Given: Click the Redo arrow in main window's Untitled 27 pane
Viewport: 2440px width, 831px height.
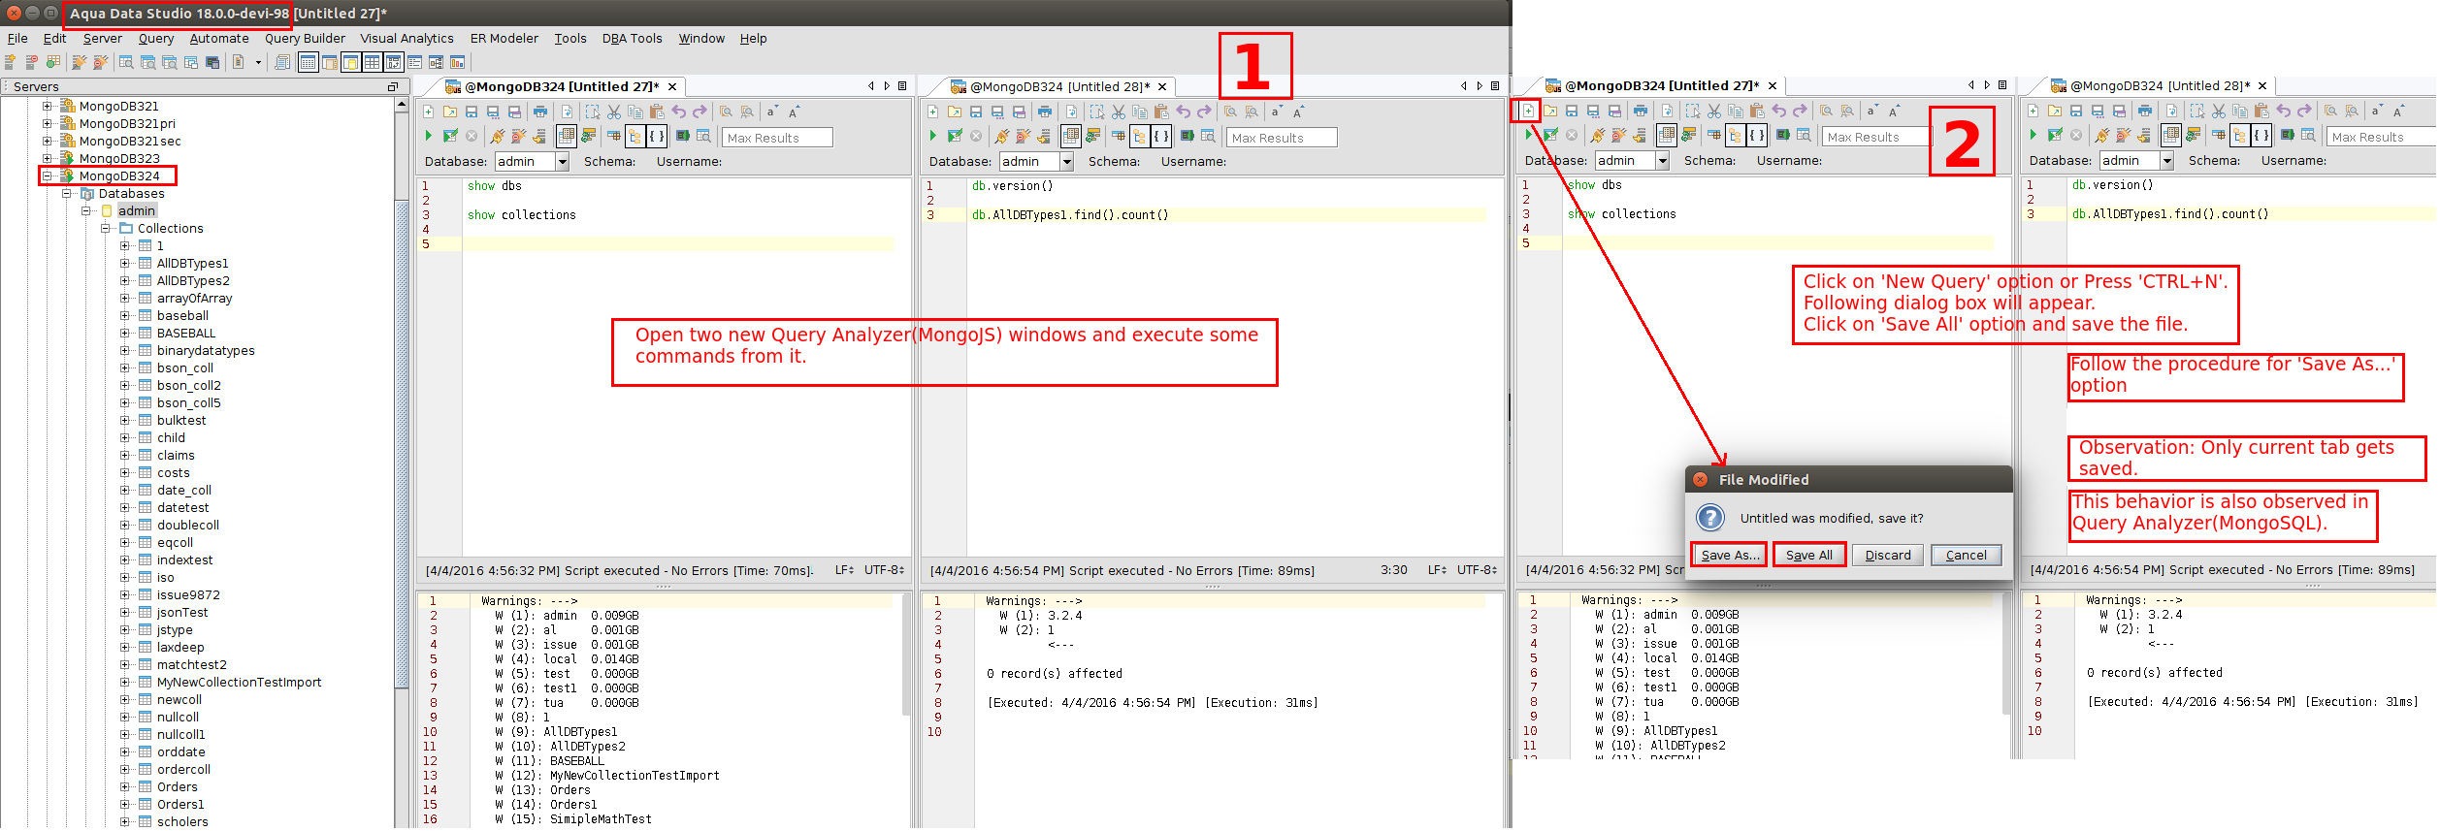Looking at the screenshot, I should tap(699, 112).
